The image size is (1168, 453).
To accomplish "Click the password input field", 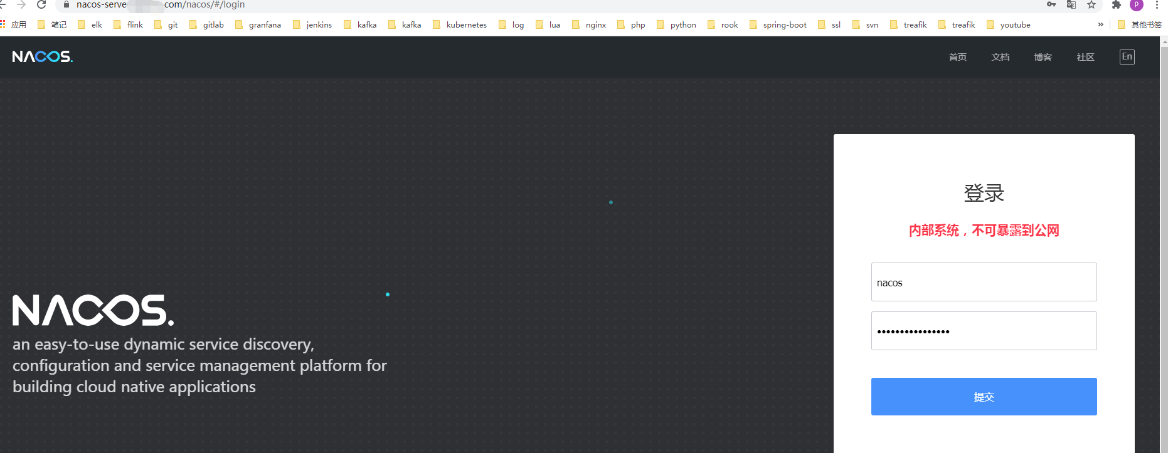I will (x=984, y=331).
